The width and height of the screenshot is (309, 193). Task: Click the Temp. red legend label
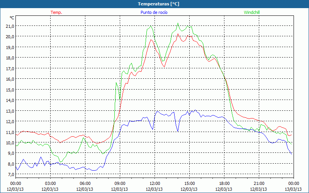click(x=56, y=12)
